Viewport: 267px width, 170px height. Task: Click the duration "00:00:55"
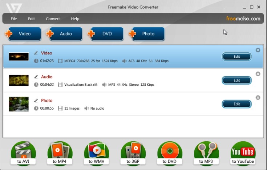click(x=47, y=109)
